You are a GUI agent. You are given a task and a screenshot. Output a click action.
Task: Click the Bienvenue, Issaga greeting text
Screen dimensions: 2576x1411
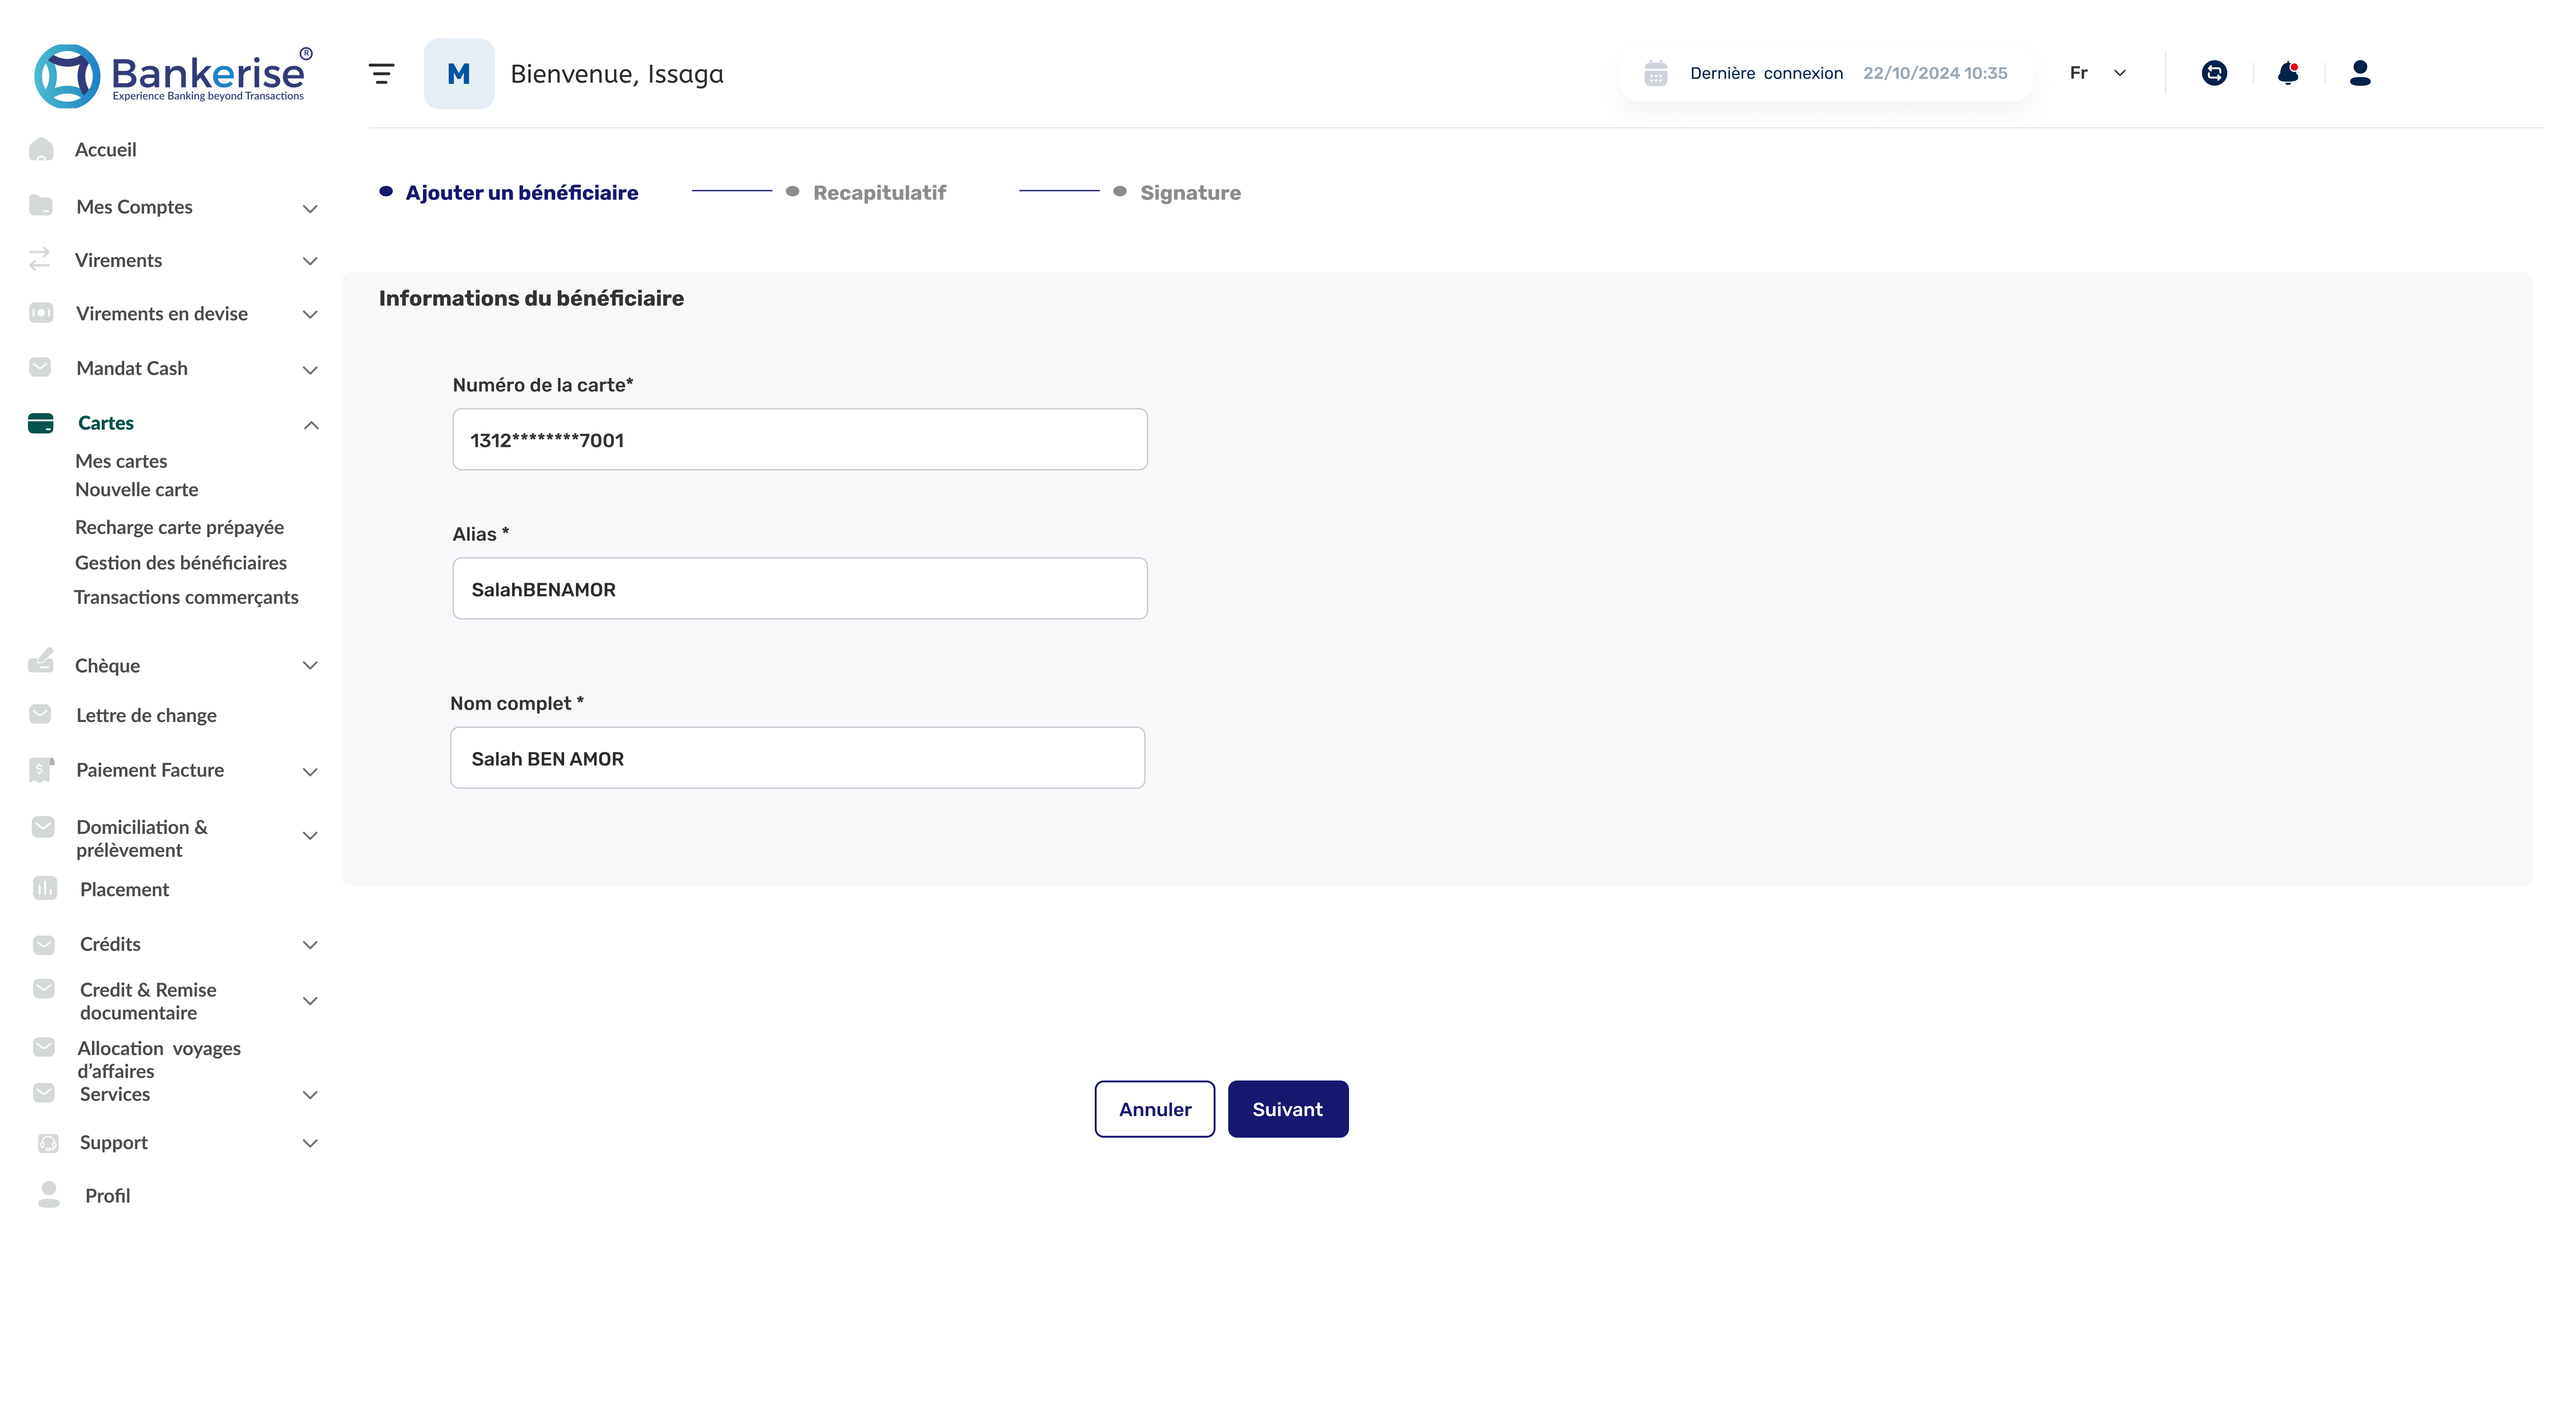(x=617, y=74)
